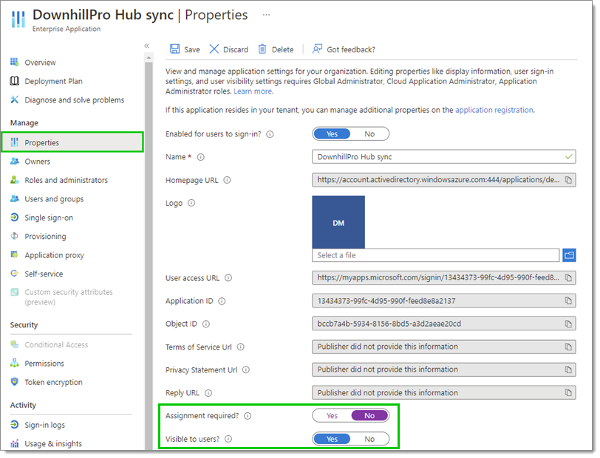Show info tooltip for Object ID

coord(206,324)
